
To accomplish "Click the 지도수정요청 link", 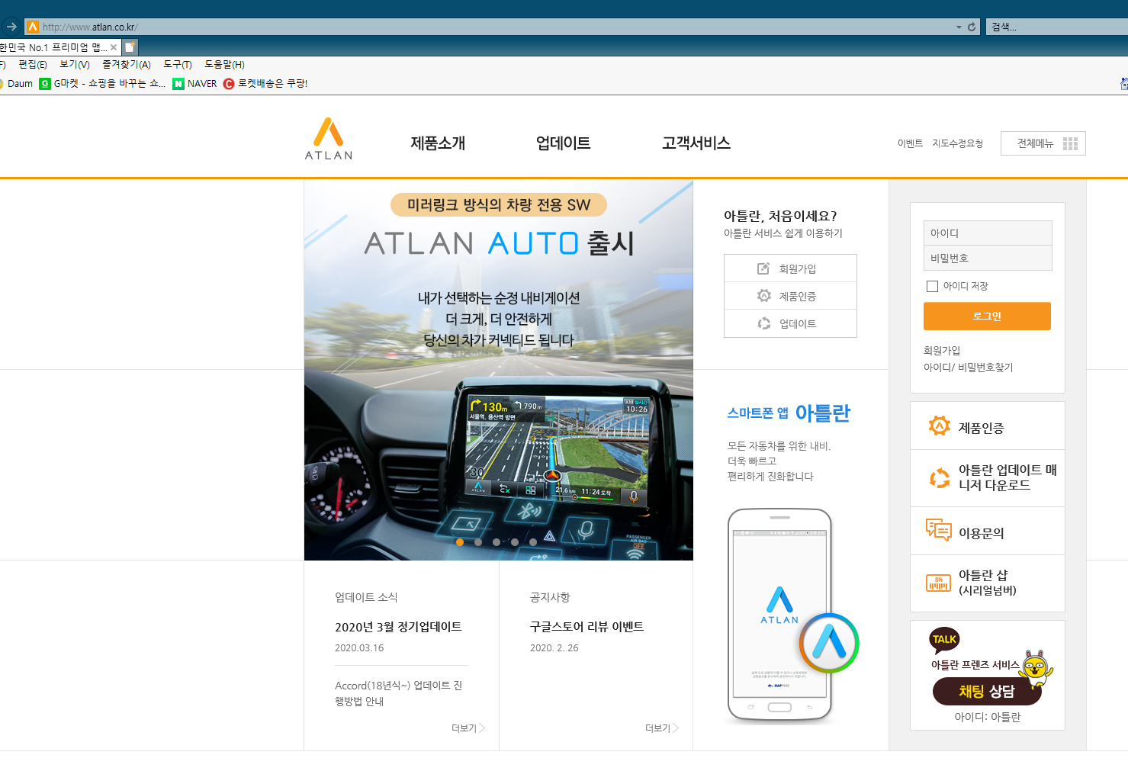I will [x=957, y=143].
